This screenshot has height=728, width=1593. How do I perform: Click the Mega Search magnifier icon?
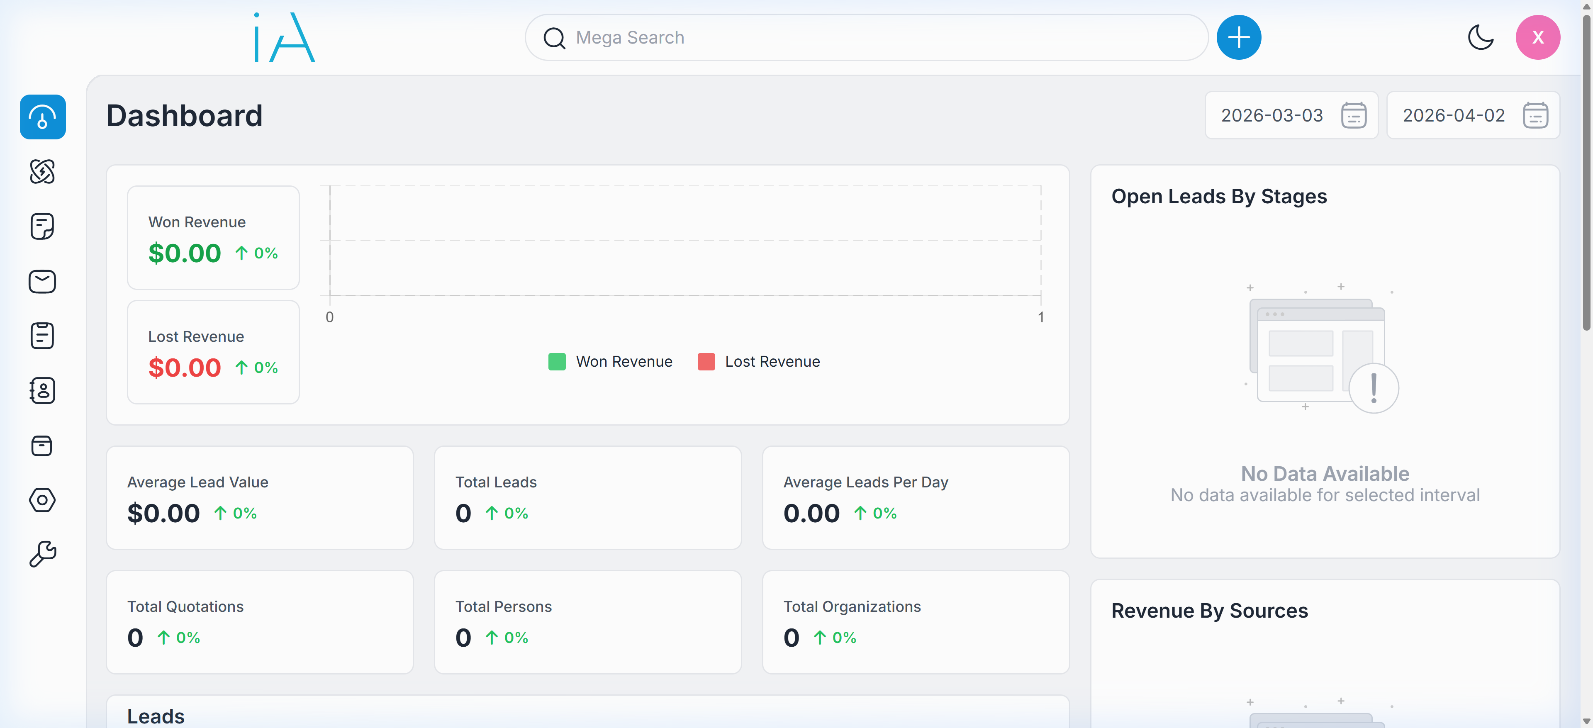(554, 37)
